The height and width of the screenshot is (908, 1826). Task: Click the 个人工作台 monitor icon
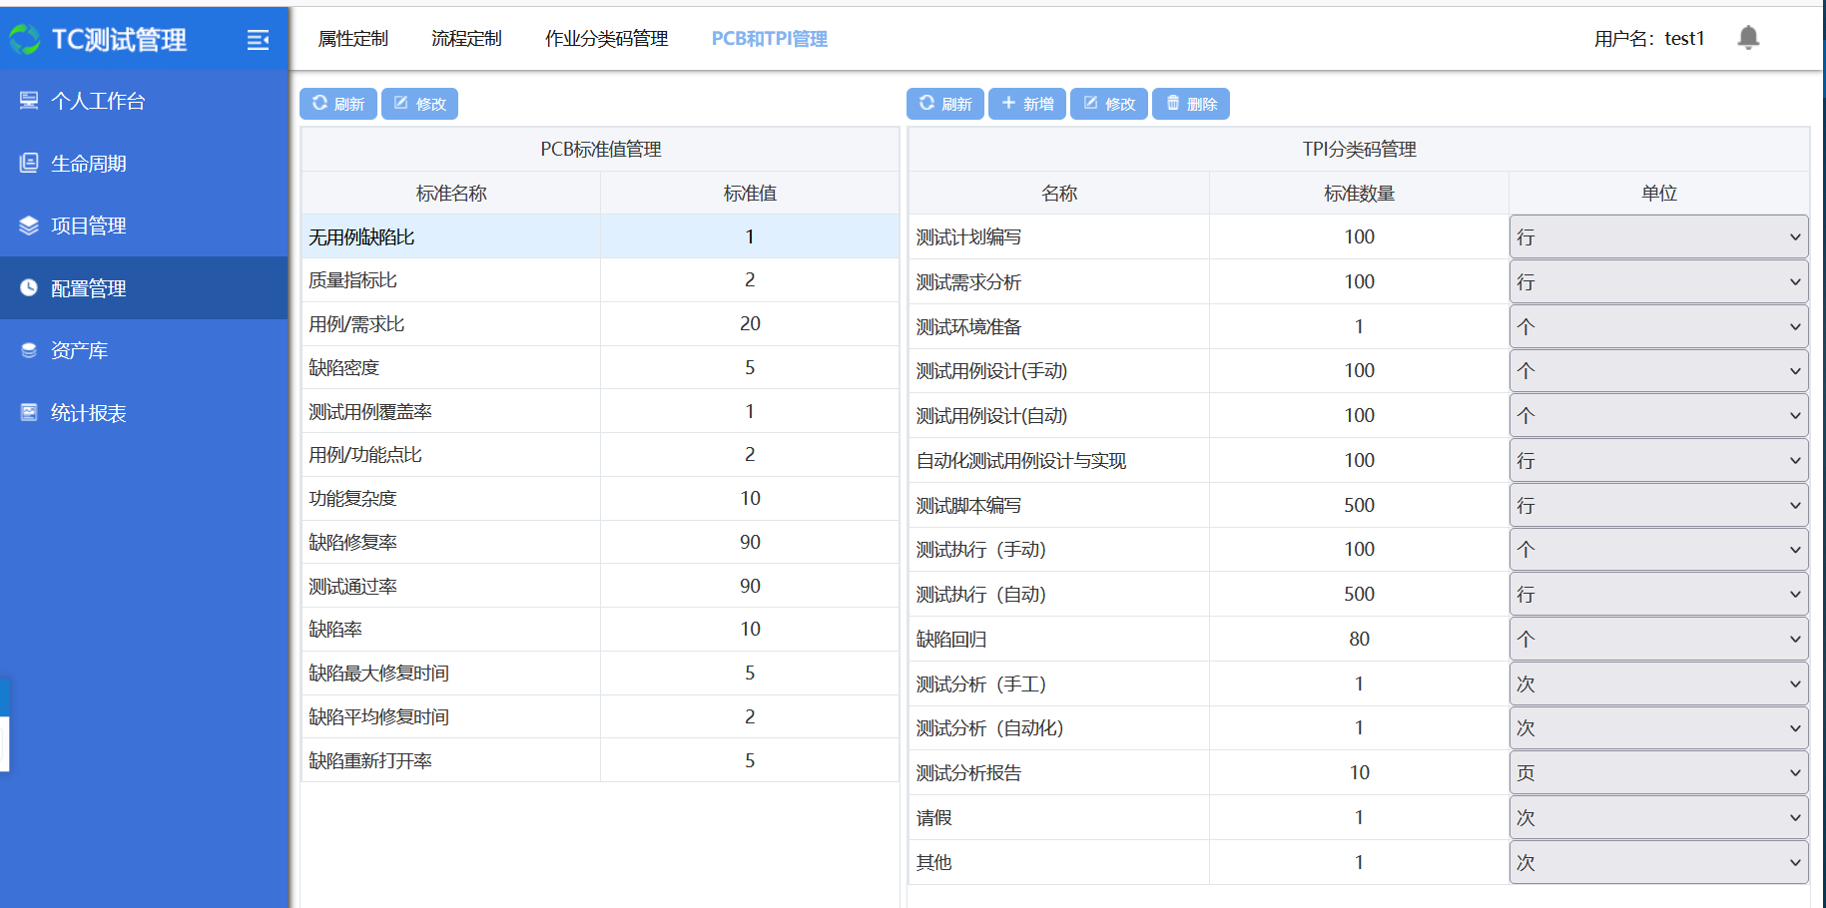(x=29, y=101)
